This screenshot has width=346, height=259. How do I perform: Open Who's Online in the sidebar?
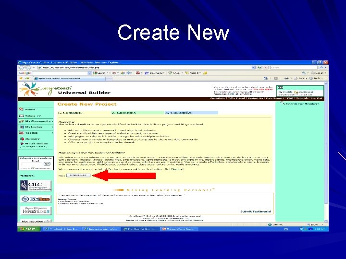click(36, 143)
